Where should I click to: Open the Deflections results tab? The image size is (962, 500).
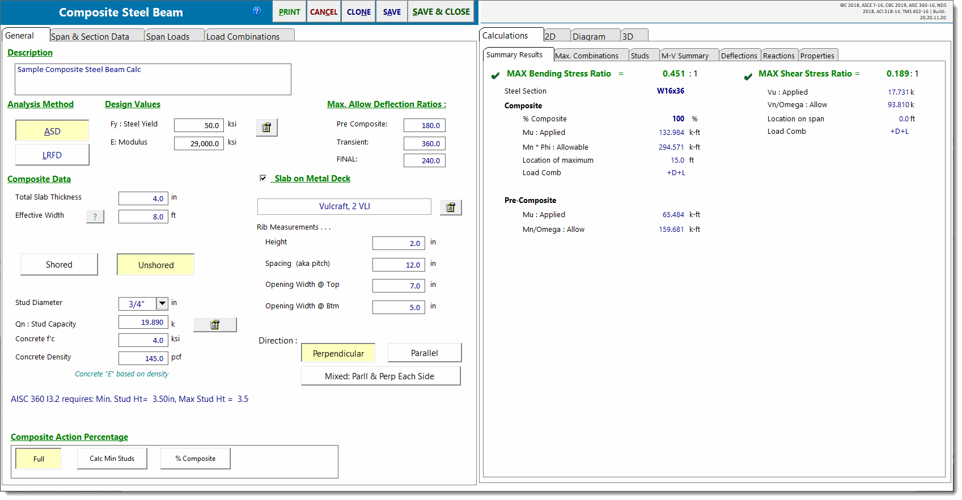739,56
